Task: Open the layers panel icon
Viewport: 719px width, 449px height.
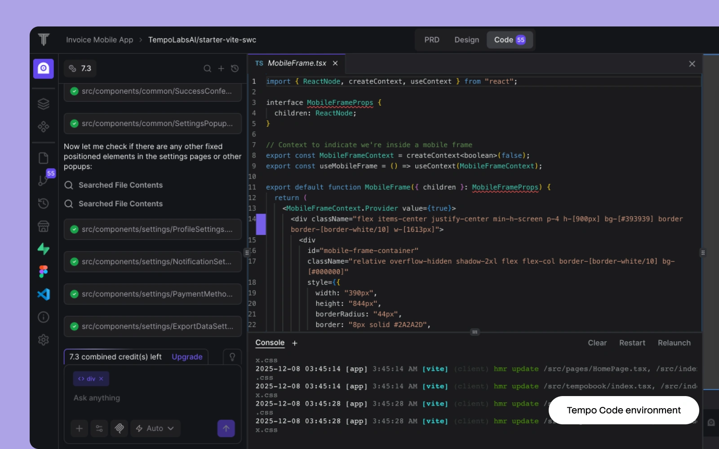Action: 44,104
